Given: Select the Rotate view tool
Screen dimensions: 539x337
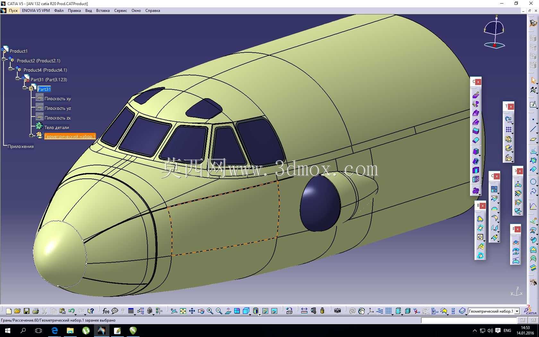Looking at the screenshot, I should pyautogui.click(x=201, y=311).
